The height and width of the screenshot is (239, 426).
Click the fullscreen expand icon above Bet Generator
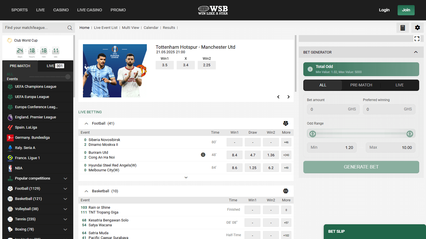pyautogui.click(x=417, y=39)
